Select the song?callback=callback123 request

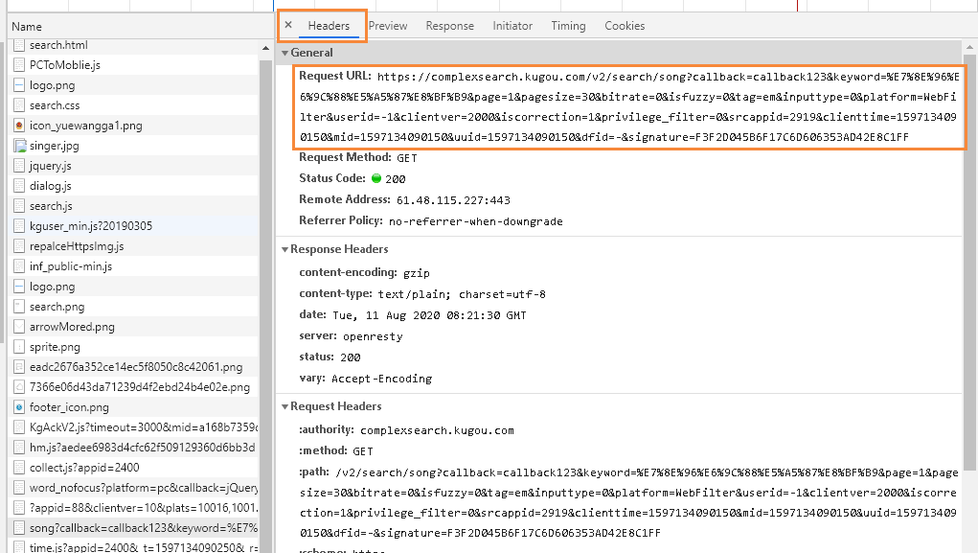[x=133, y=528]
